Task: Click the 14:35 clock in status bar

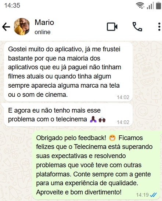Action: coord(12,6)
